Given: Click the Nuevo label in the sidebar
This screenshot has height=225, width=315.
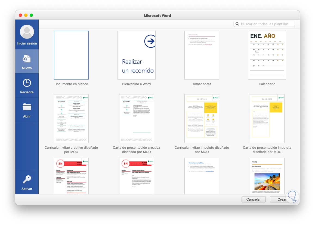Looking at the screenshot, I should tap(27, 68).
